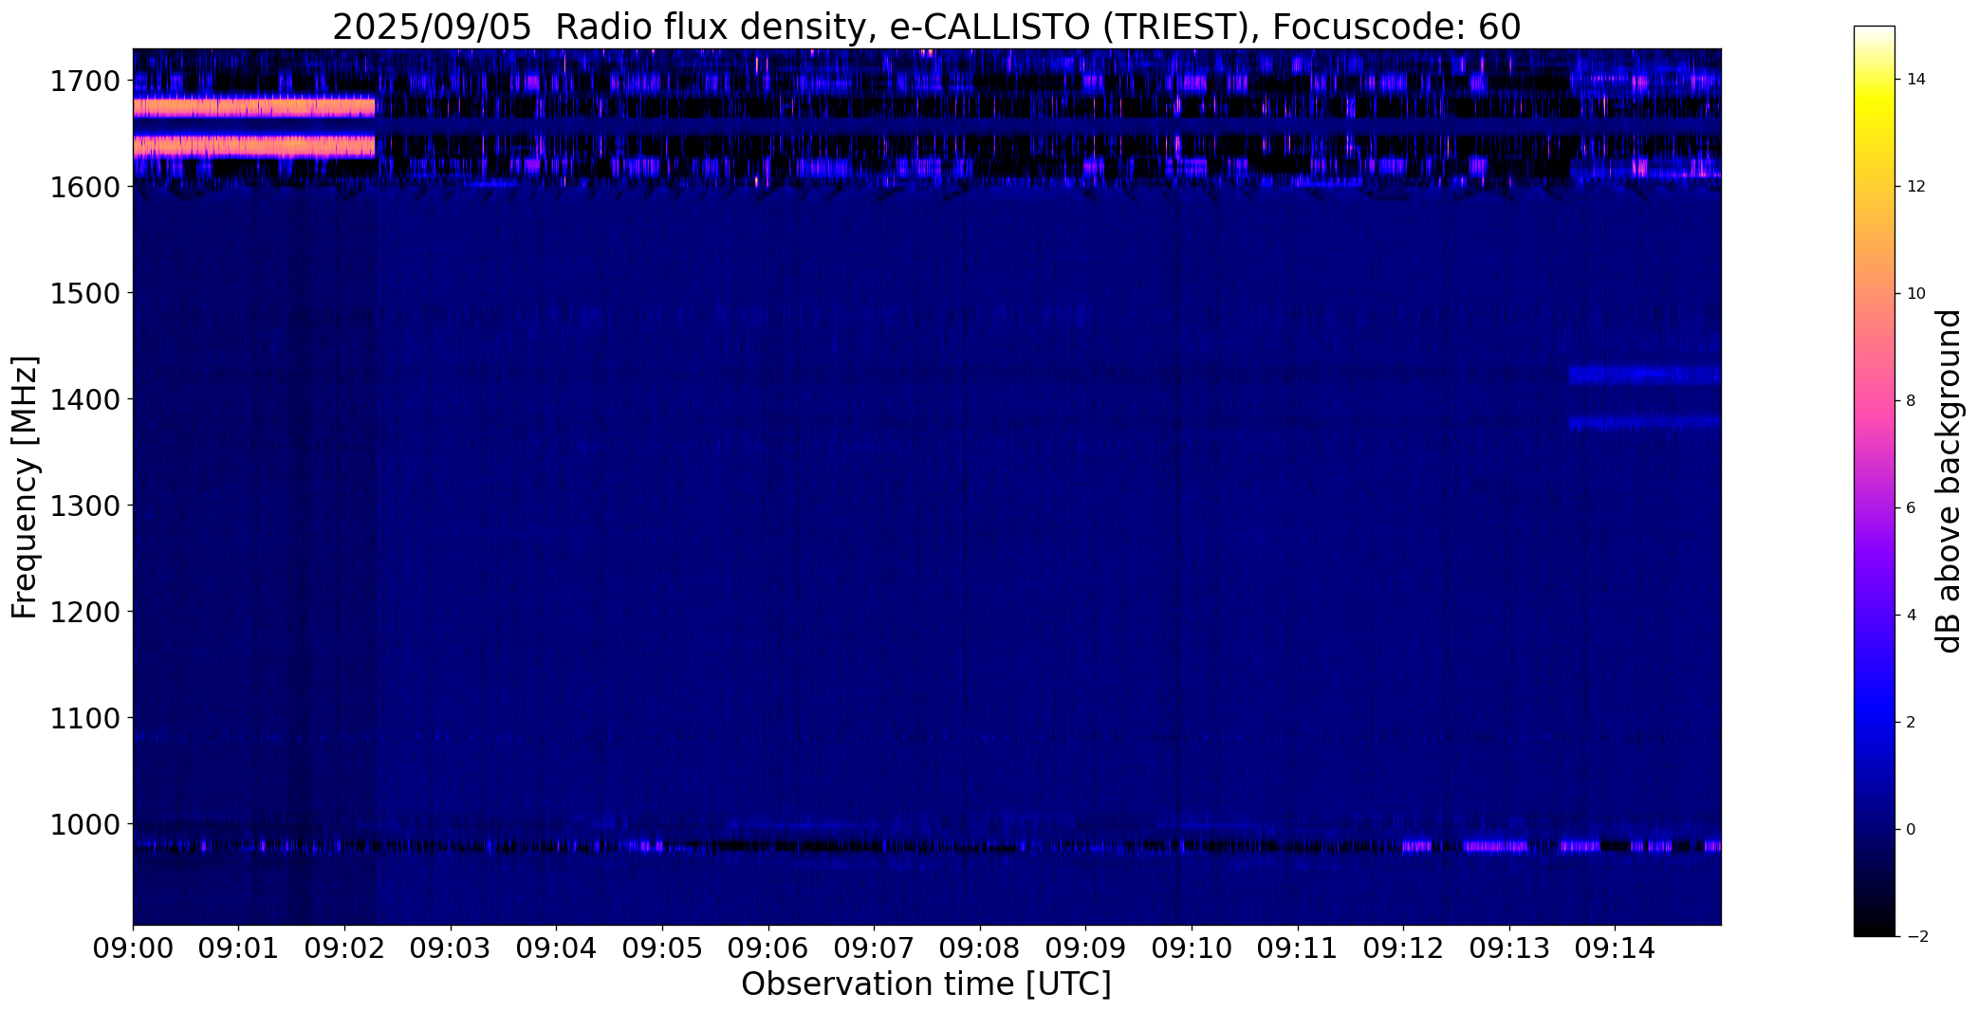Click the 'Frequency [MHz]' y-axis label
1978x1012 pixels.
pos(25,487)
